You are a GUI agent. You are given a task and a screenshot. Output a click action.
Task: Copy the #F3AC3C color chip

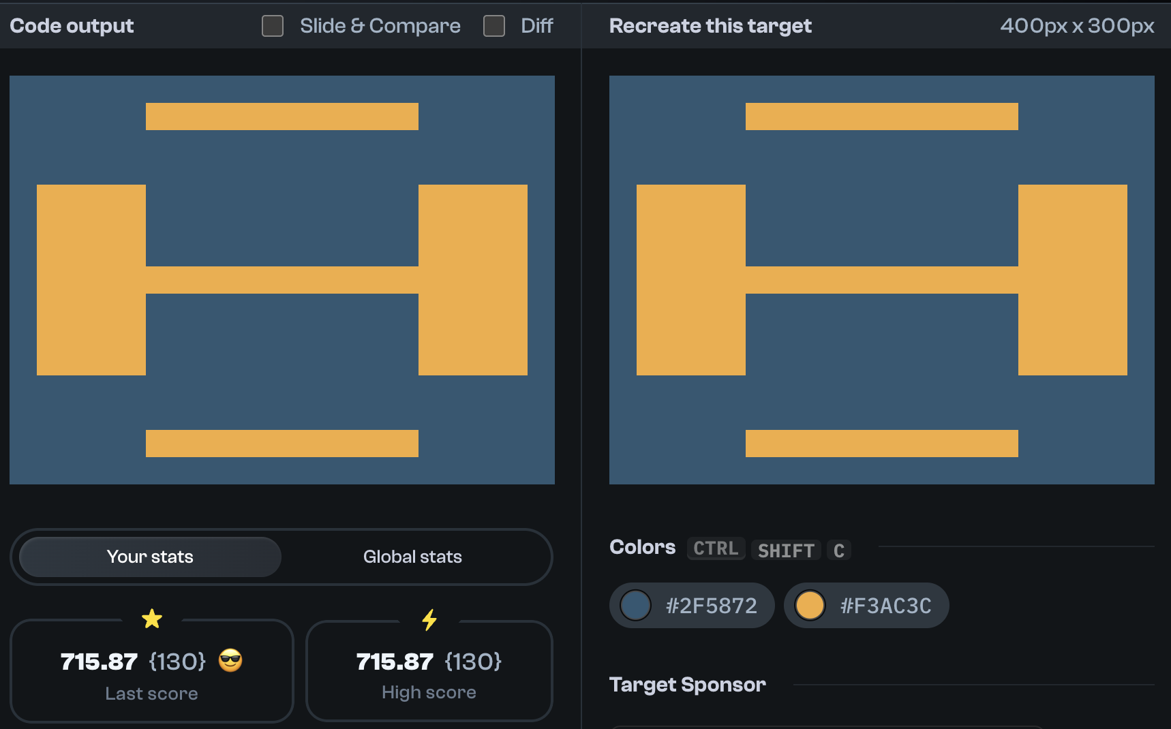pyautogui.click(x=866, y=605)
